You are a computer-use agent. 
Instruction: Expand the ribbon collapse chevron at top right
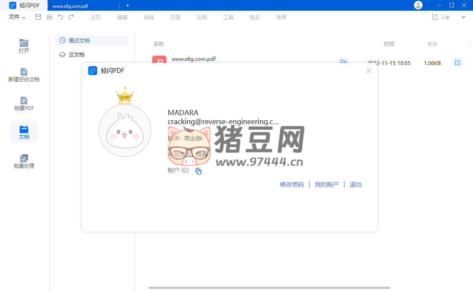click(x=463, y=17)
